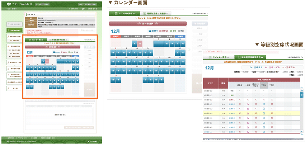Screen dimensions: 305x145
Task: Open the ご利用ガイド link
Action: 74,9
